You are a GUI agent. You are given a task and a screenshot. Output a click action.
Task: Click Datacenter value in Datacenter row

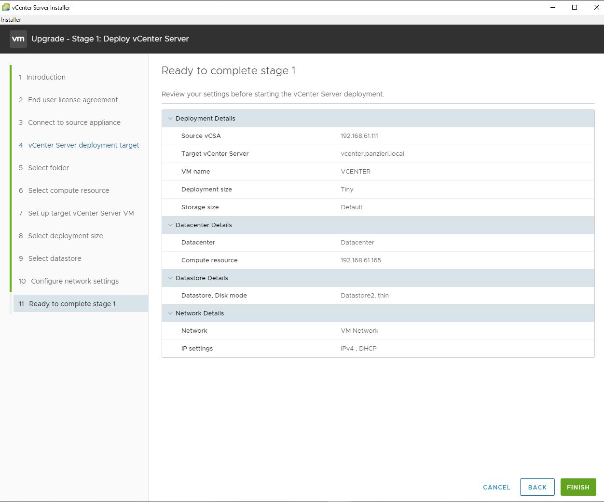pyautogui.click(x=357, y=243)
